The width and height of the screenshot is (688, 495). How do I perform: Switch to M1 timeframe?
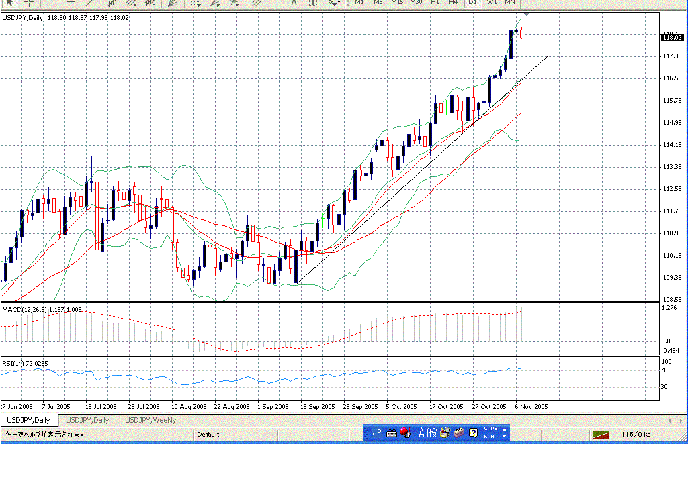(x=359, y=3)
